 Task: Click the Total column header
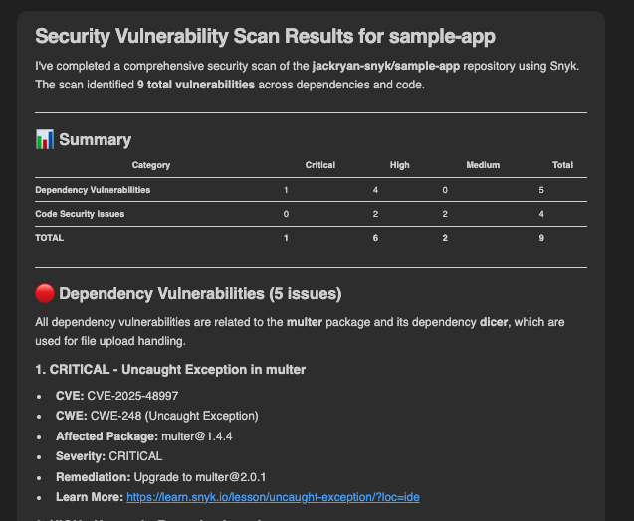[562, 165]
